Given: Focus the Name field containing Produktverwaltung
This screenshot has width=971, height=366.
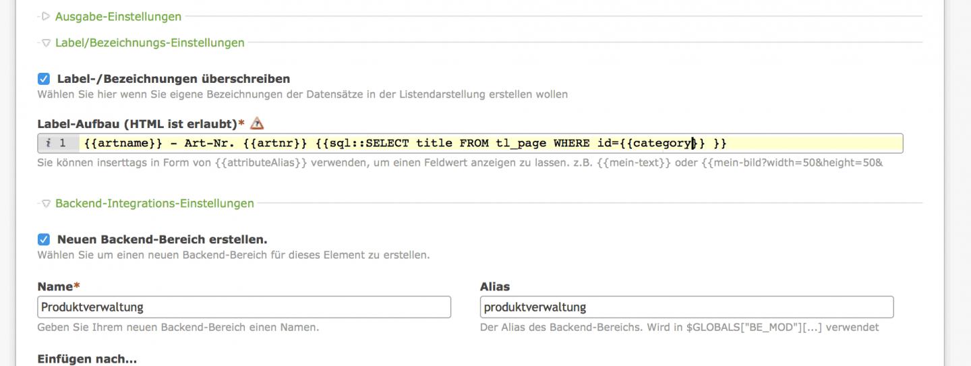Looking at the screenshot, I should click(x=244, y=307).
